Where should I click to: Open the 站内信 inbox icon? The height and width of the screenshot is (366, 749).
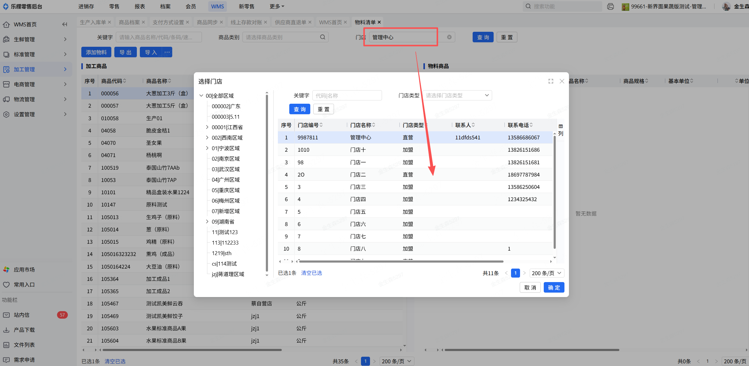click(6, 315)
